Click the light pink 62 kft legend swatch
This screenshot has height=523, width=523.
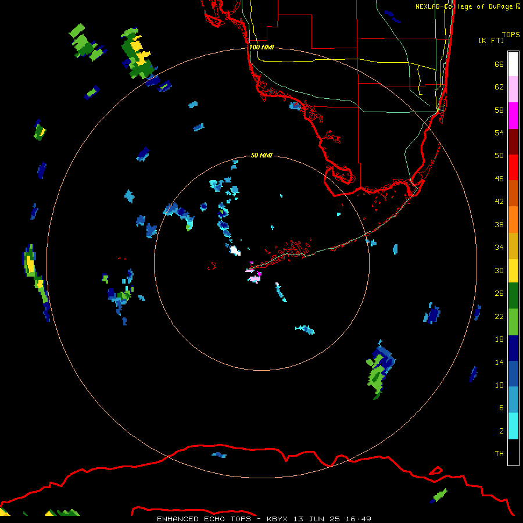coord(513,89)
